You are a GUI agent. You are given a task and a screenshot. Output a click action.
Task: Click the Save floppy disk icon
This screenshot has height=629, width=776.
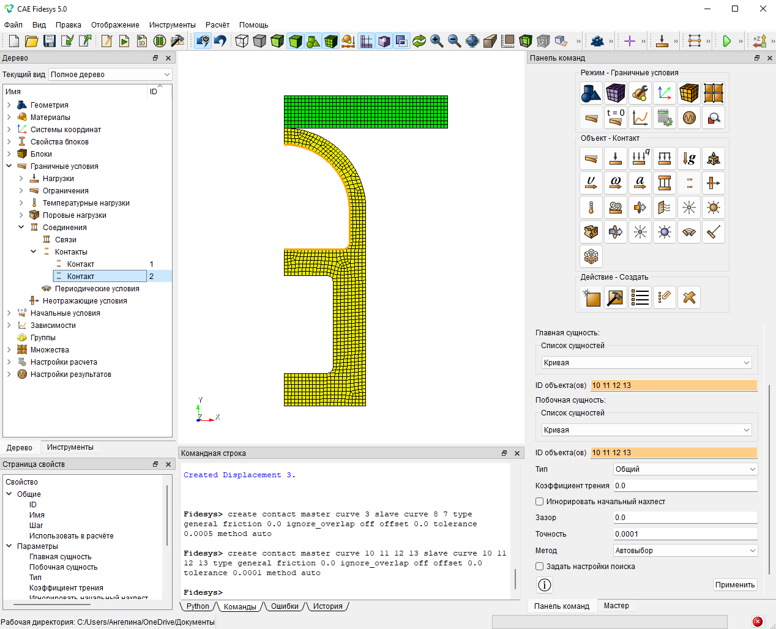pyautogui.click(x=50, y=41)
